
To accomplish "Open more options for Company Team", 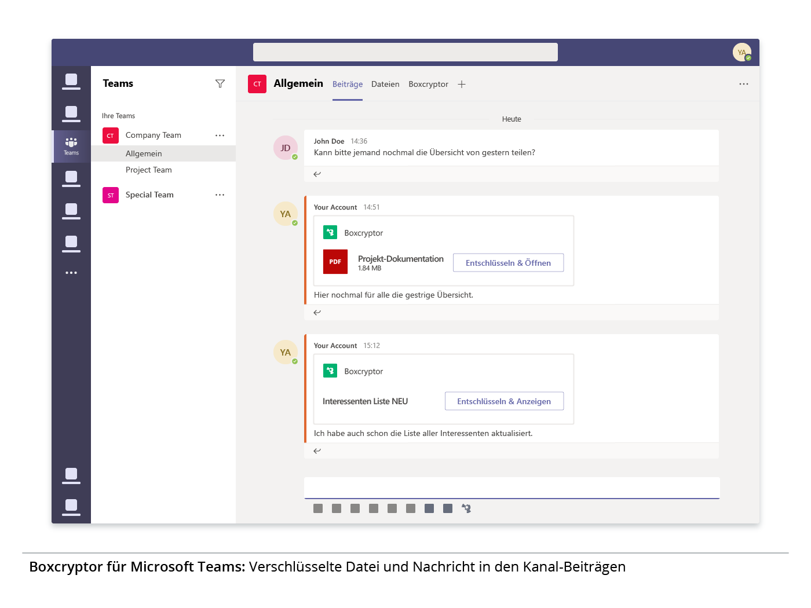I will pos(220,135).
